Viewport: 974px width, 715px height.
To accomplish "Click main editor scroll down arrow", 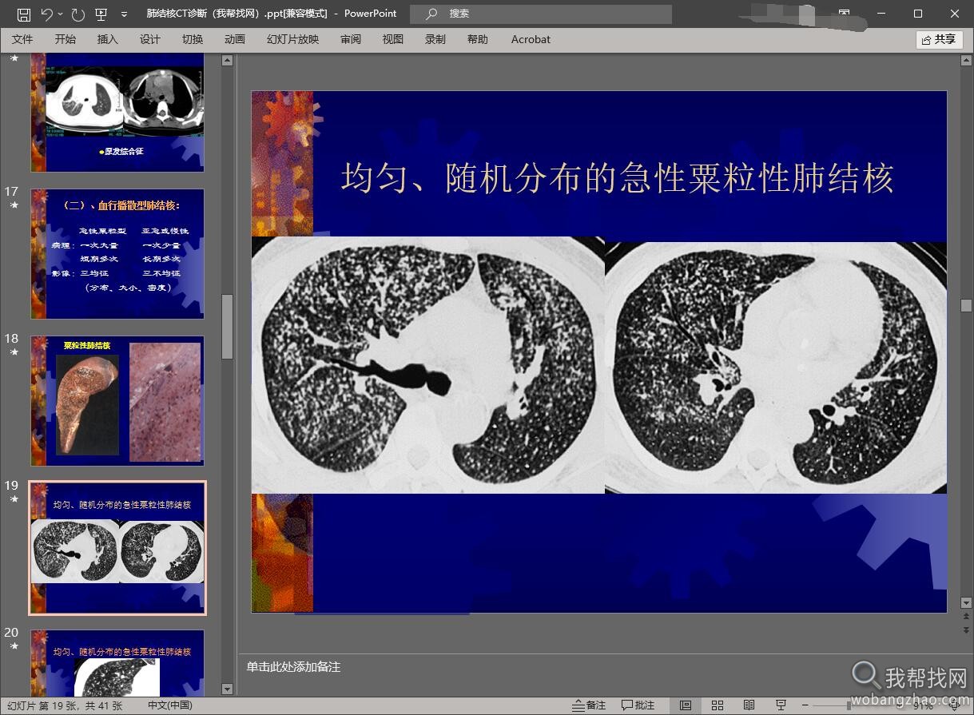I will (x=966, y=603).
